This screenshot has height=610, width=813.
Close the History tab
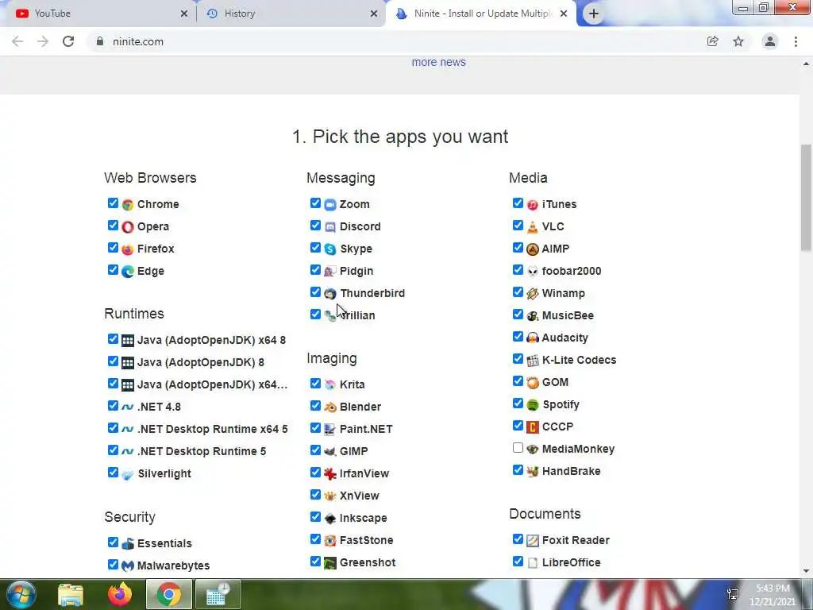(x=374, y=14)
